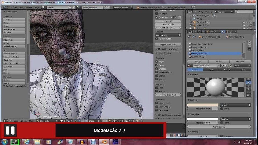Open the Help menu
Screen dimensions: 258x145
37,8
